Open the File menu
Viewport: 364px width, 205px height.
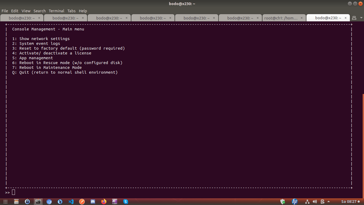[x=5, y=11]
